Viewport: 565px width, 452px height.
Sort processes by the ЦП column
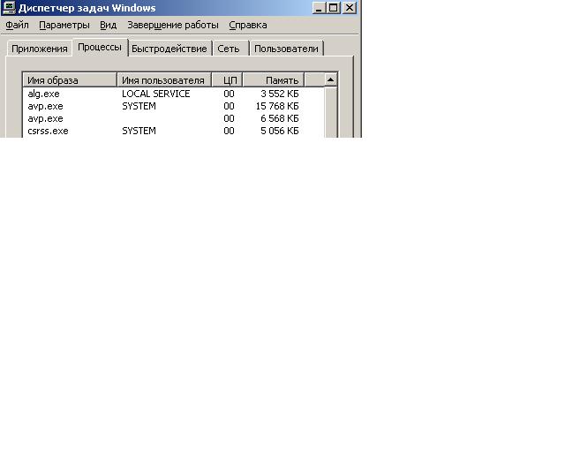click(227, 80)
